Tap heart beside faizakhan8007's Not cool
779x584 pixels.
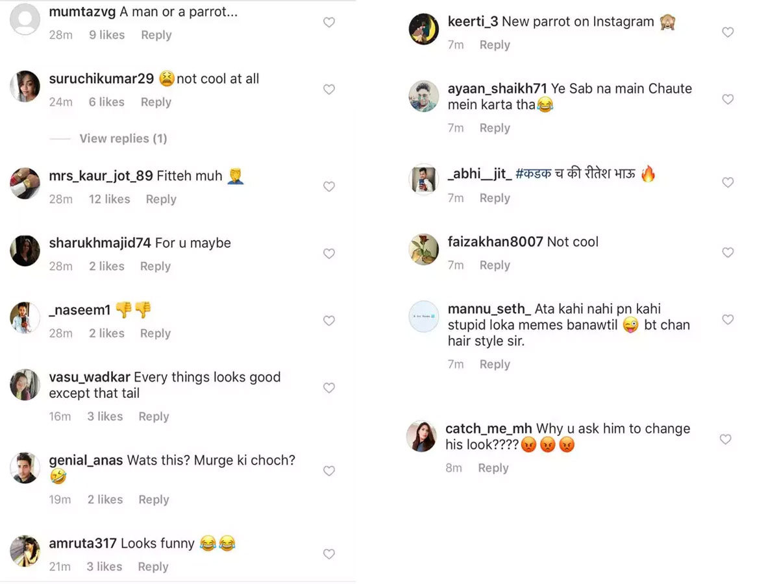pyautogui.click(x=728, y=252)
